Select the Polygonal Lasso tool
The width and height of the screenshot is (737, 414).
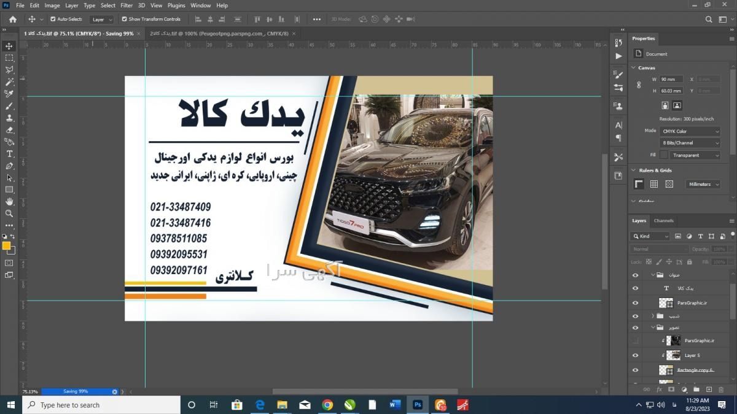coord(9,70)
